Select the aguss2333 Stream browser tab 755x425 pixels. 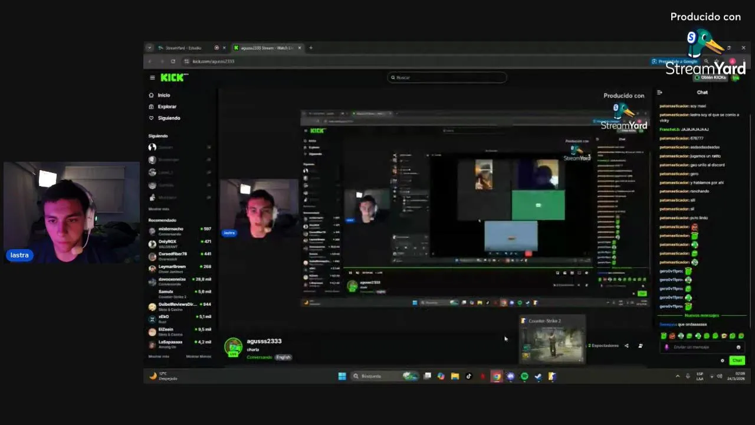click(267, 48)
